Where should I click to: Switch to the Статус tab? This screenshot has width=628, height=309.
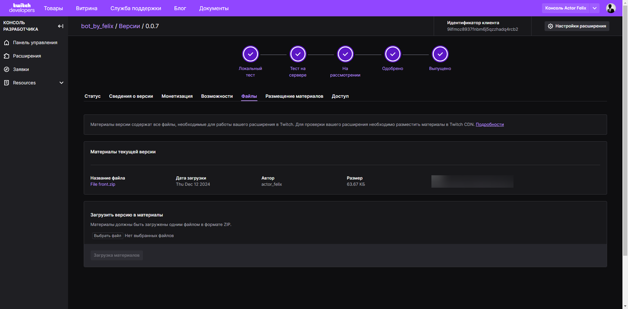click(x=92, y=96)
